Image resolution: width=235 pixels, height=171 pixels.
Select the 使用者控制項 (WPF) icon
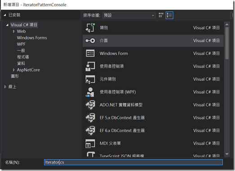pyautogui.click(x=90, y=92)
